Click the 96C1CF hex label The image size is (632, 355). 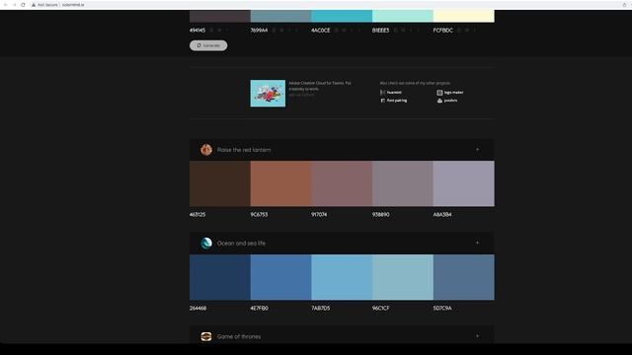tap(381, 308)
